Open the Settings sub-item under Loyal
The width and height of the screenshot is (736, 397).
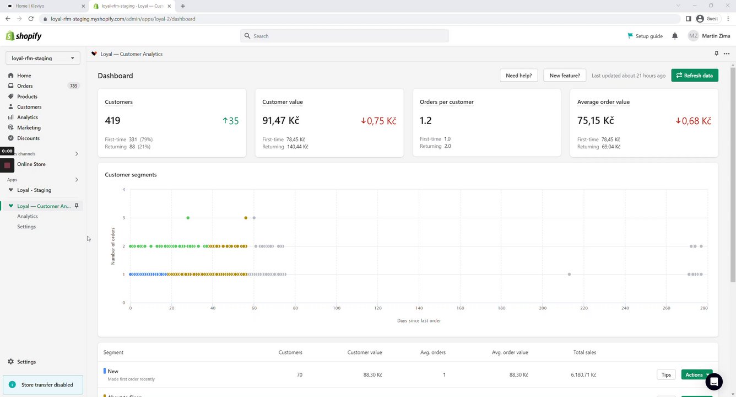click(x=26, y=227)
